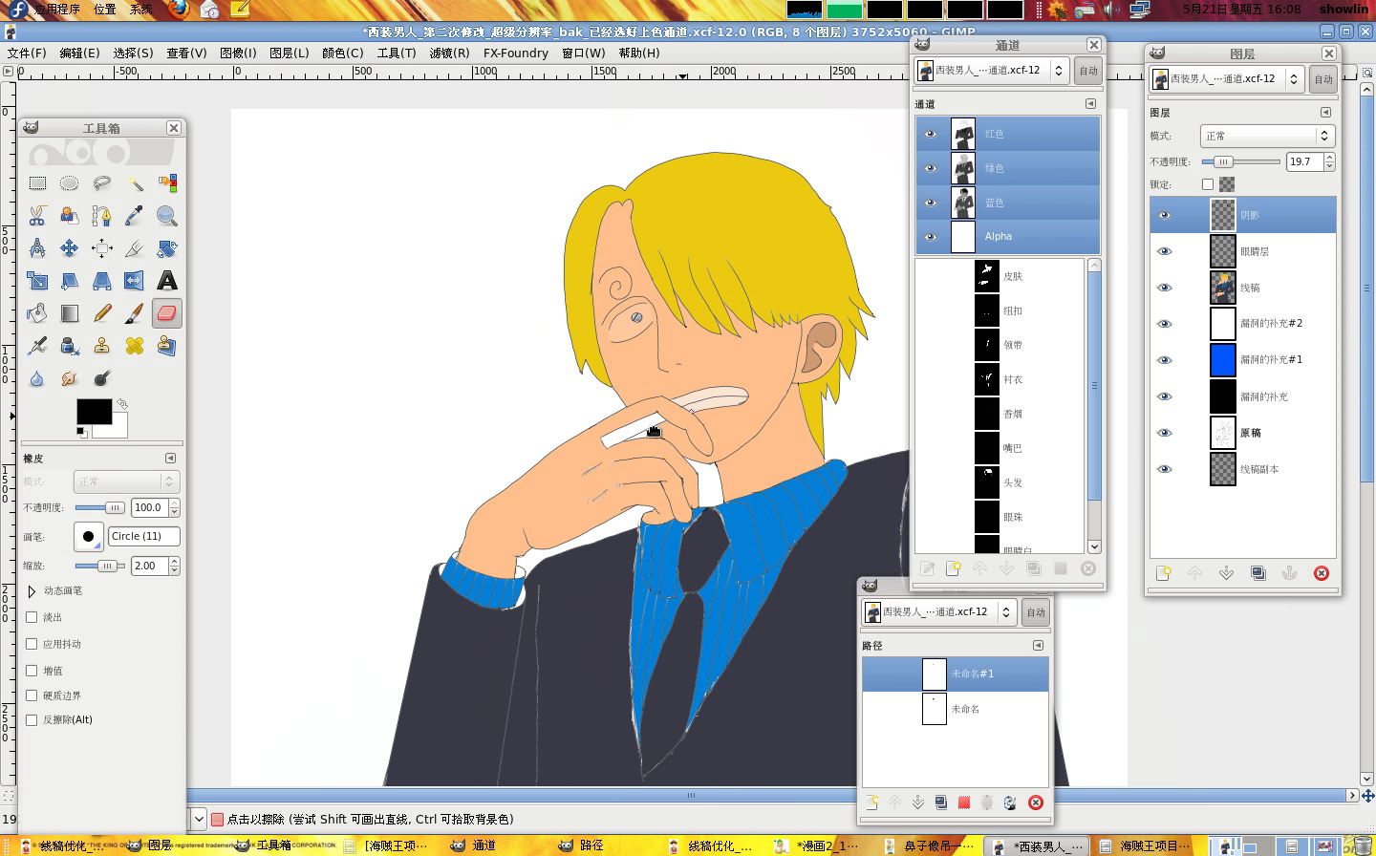The height and width of the screenshot is (856, 1376).
Task: Select the Airbrush tool
Action: pyautogui.click(x=37, y=346)
